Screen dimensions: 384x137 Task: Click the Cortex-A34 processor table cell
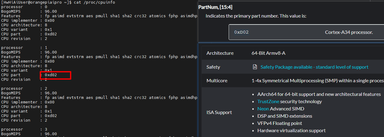[349, 32]
